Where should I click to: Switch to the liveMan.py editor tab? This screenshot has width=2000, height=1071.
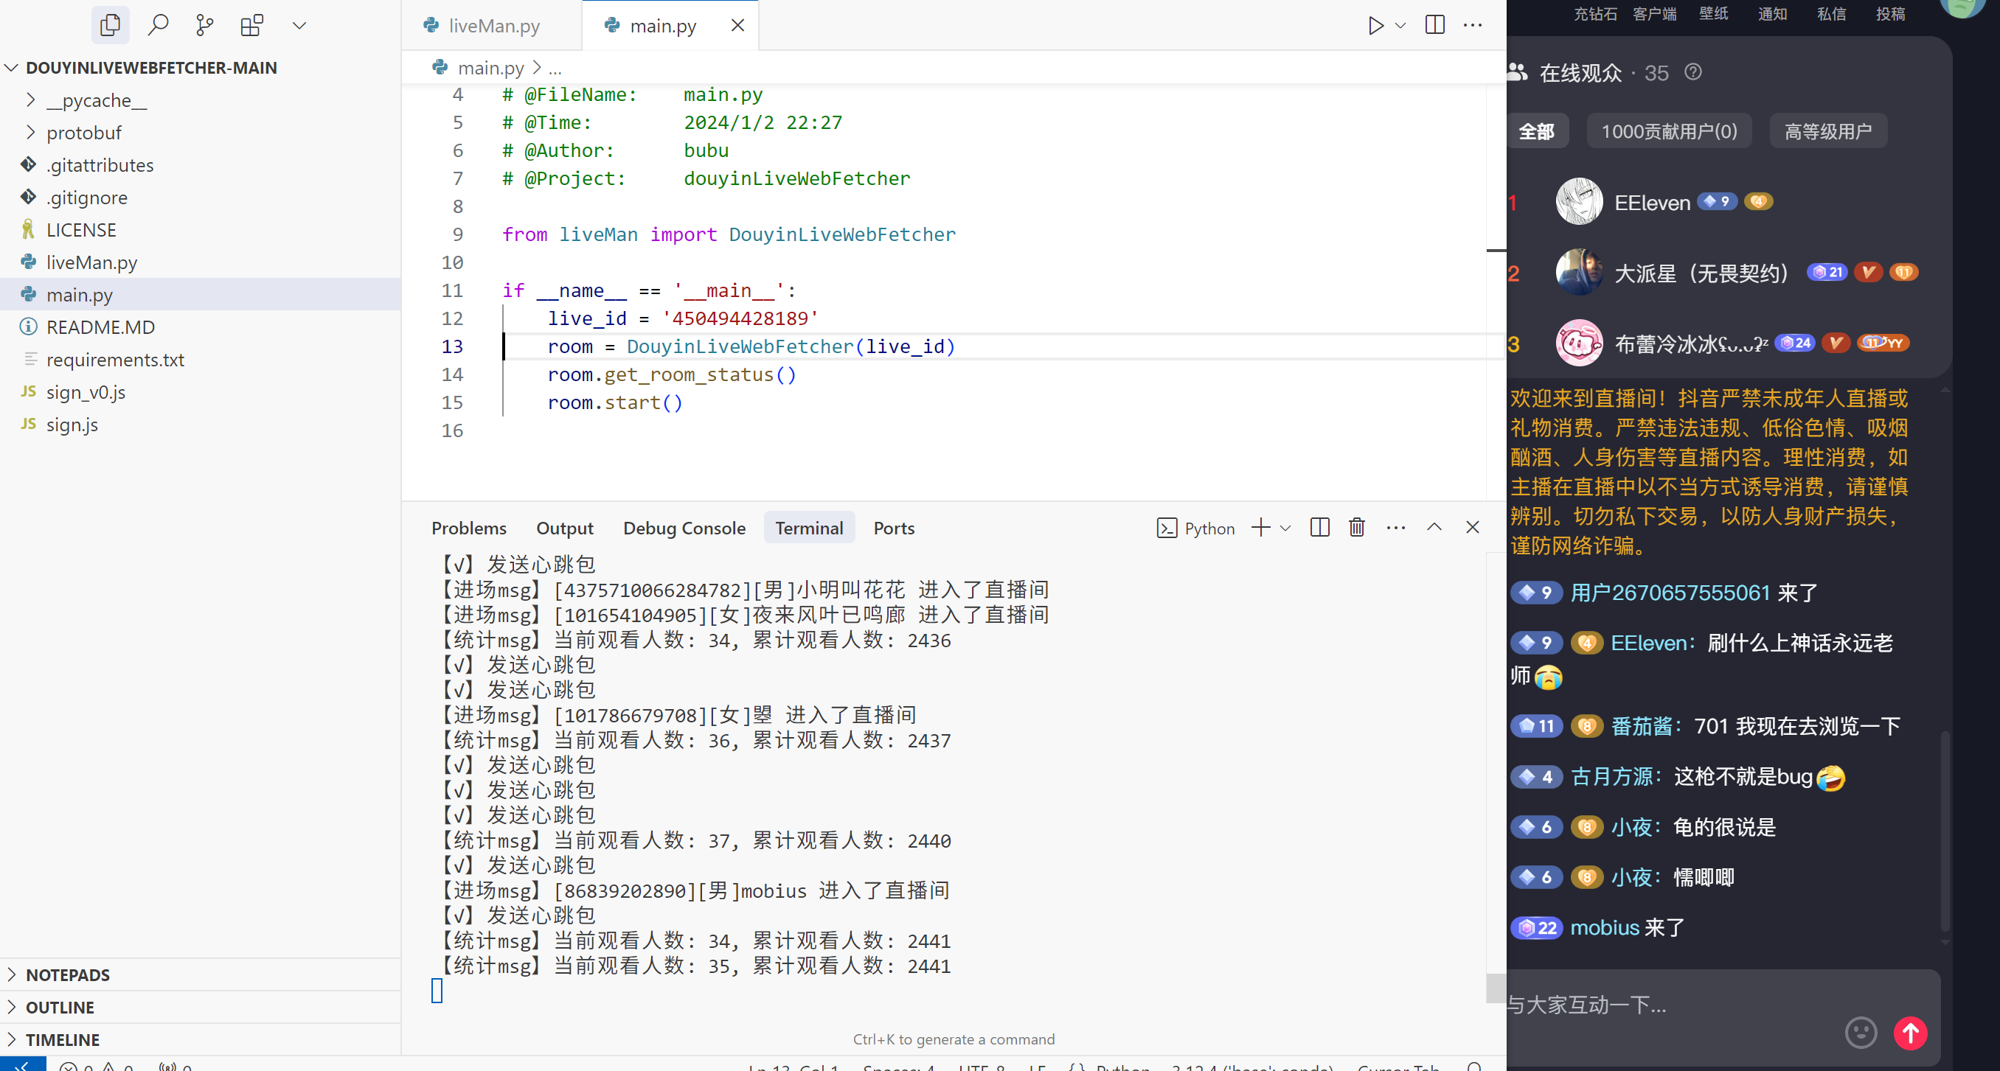494,25
